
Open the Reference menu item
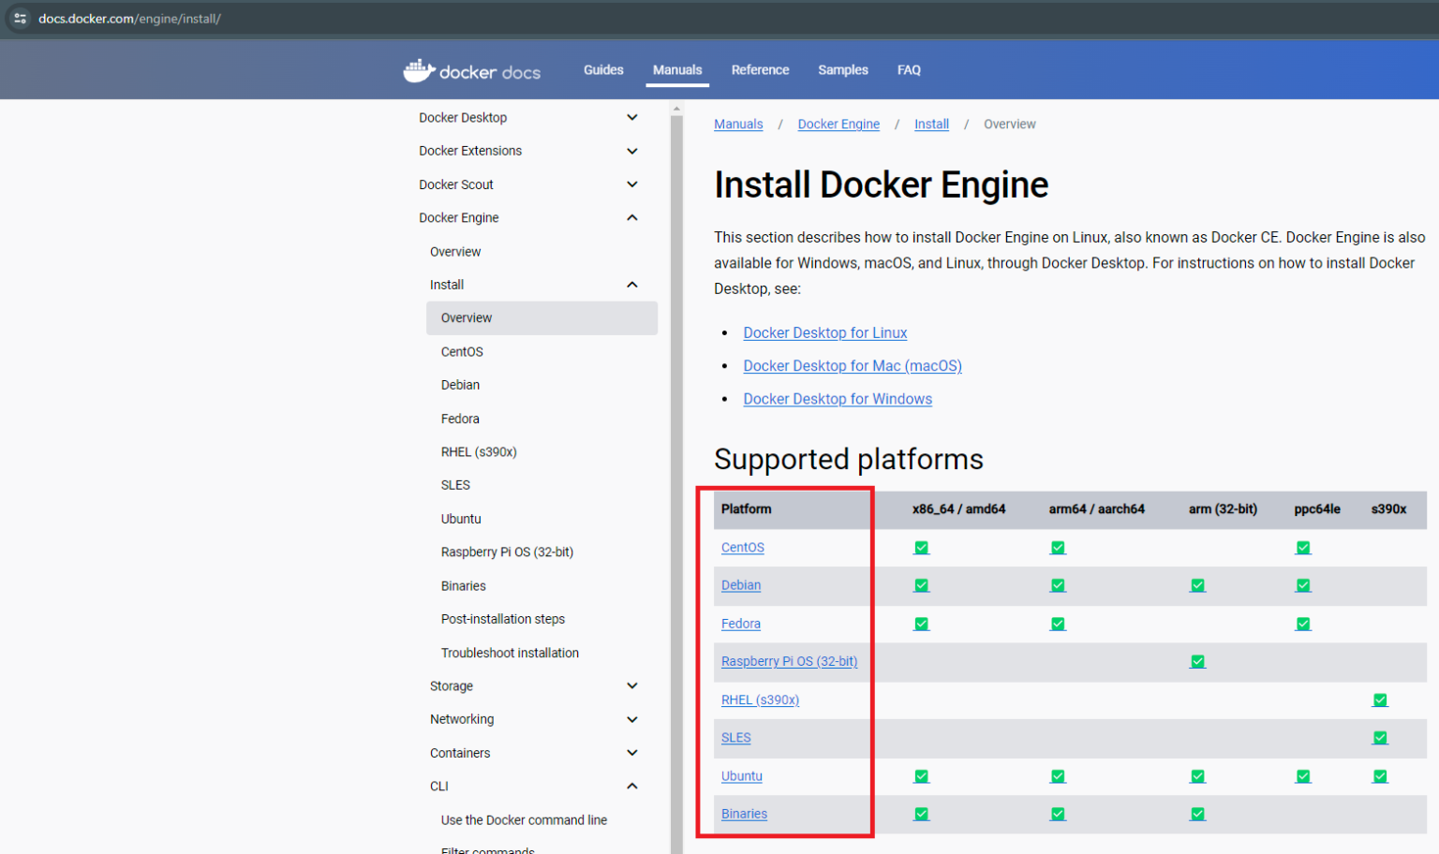(x=760, y=69)
